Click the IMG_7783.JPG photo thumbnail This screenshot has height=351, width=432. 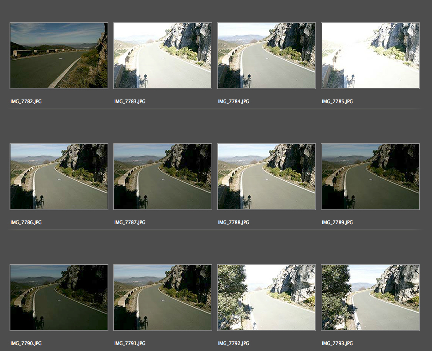point(163,56)
